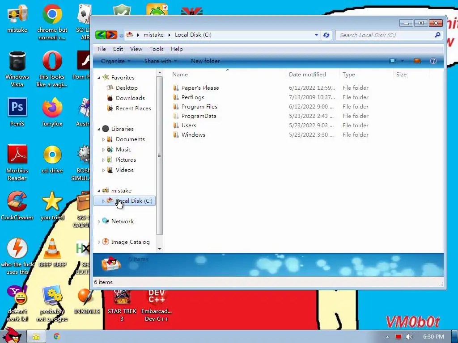The image size is (458, 343).
Task: Open the Edit menu
Action: point(118,49)
